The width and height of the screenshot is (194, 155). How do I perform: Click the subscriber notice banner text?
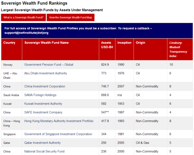tap(78, 31)
